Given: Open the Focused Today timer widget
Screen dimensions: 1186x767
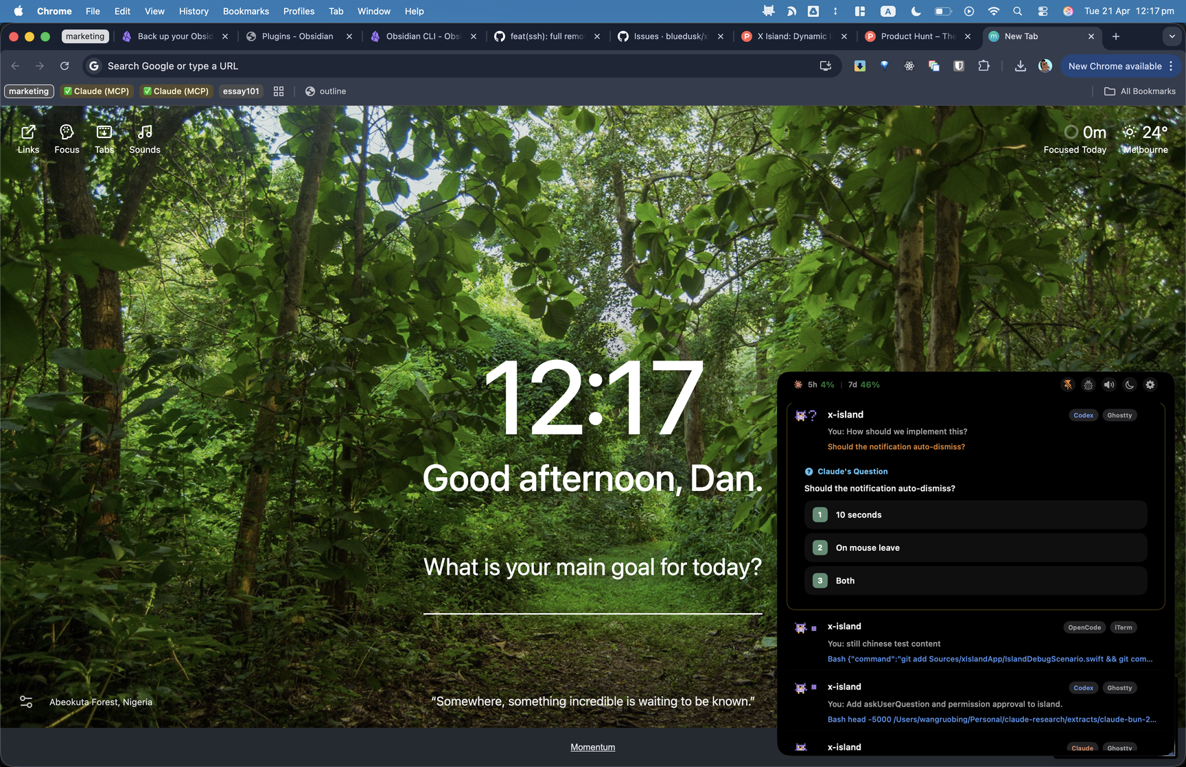Looking at the screenshot, I should [1075, 139].
